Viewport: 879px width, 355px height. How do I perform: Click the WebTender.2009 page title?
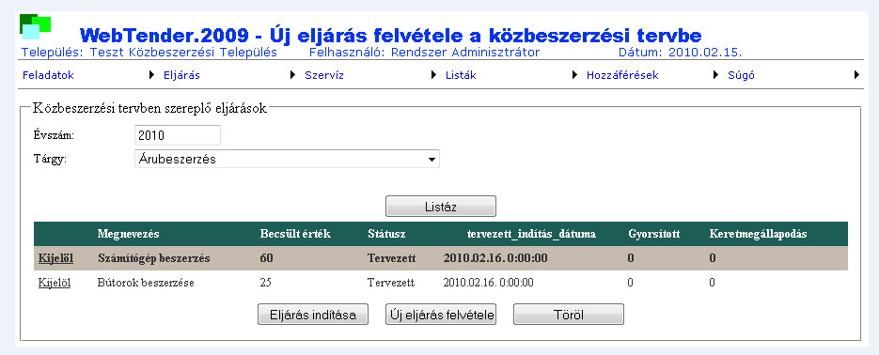391,36
